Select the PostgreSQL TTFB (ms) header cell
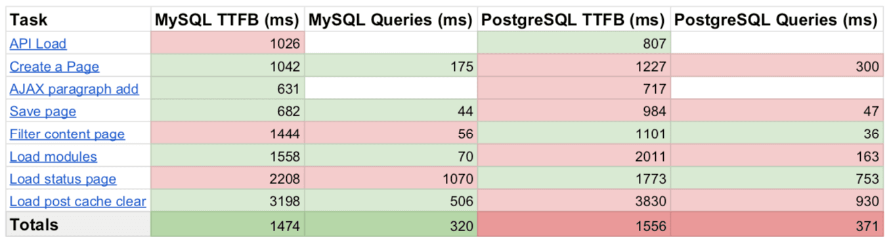This screenshot has height=243, width=889. [574, 20]
